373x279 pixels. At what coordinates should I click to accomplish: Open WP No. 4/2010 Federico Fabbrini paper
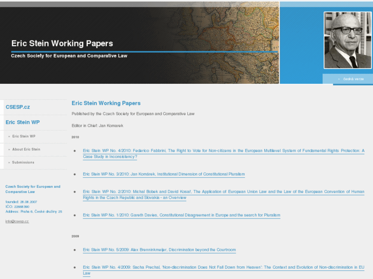(x=224, y=154)
